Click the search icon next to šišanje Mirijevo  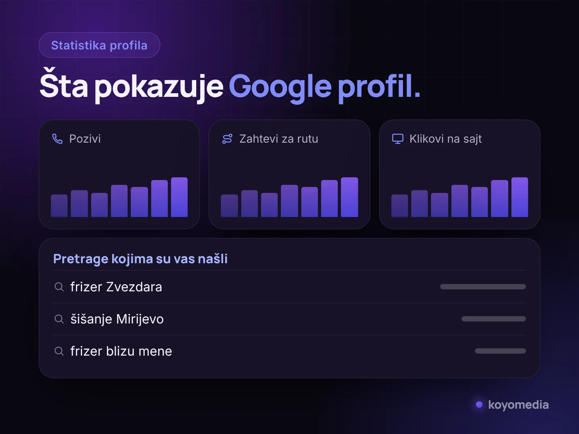59,319
